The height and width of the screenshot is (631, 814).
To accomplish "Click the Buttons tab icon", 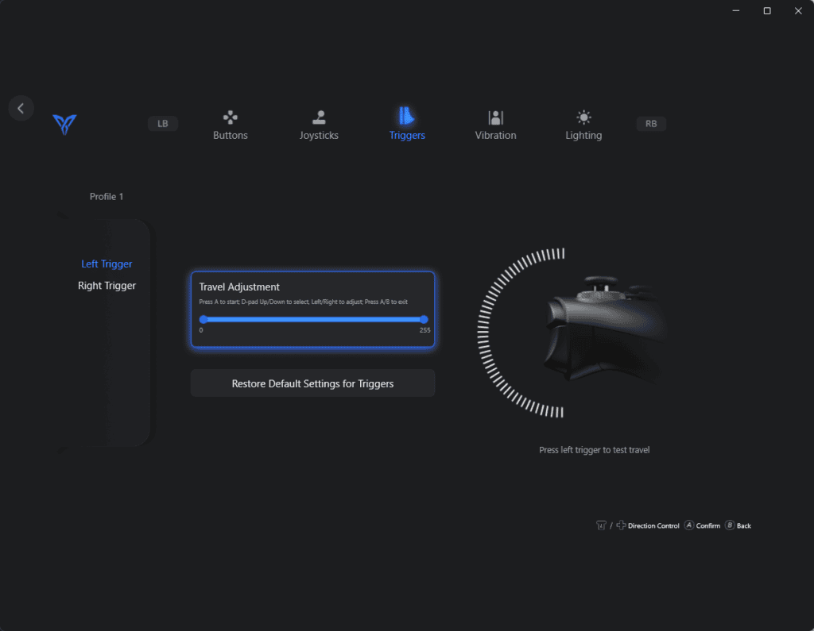I will point(230,117).
